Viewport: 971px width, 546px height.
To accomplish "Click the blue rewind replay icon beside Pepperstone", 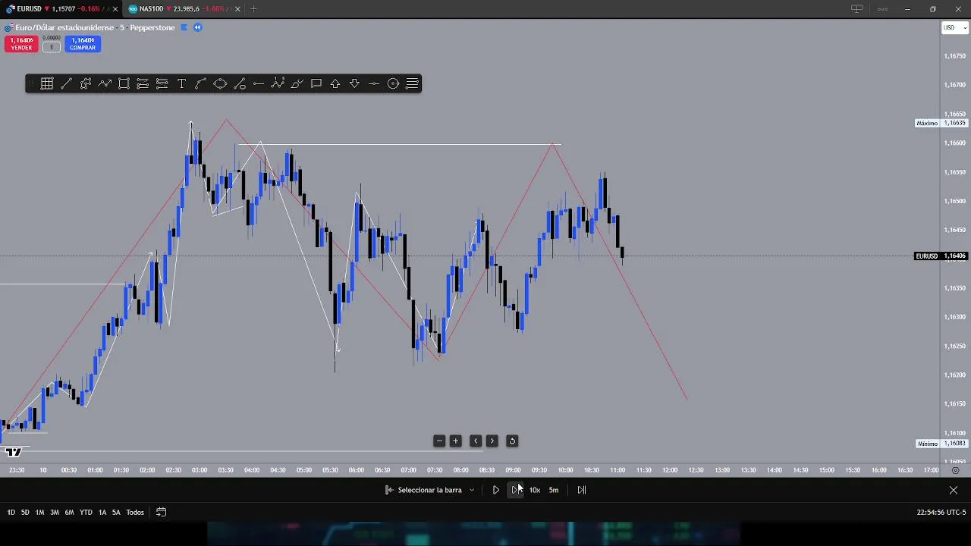I will point(197,27).
